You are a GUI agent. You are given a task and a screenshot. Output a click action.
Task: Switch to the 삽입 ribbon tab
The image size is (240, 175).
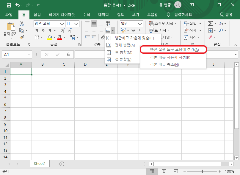coord(37,15)
